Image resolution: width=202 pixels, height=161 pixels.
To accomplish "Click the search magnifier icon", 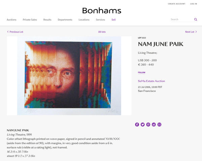I will coord(196,20).
